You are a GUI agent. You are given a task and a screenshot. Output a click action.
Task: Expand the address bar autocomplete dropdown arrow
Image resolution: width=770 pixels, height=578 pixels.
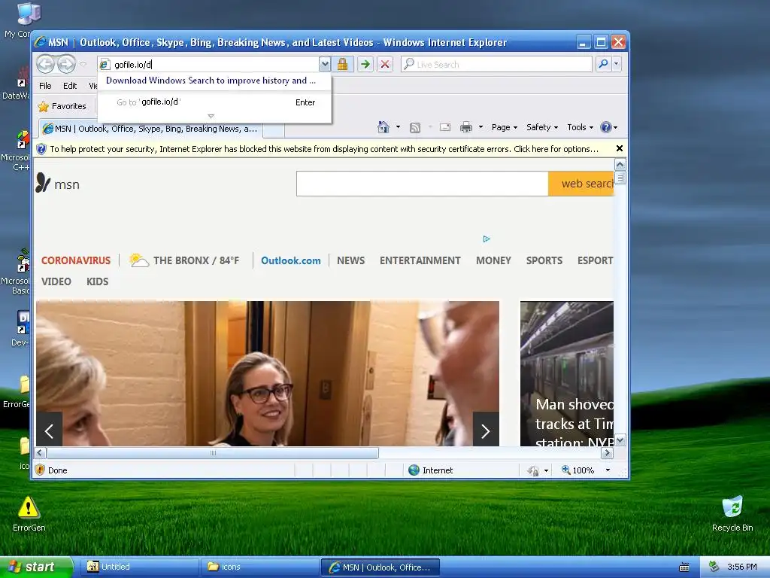(x=324, y=64)
